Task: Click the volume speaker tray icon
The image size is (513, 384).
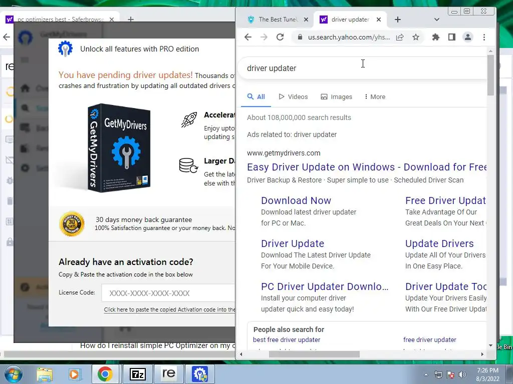Action: (462, 374)
